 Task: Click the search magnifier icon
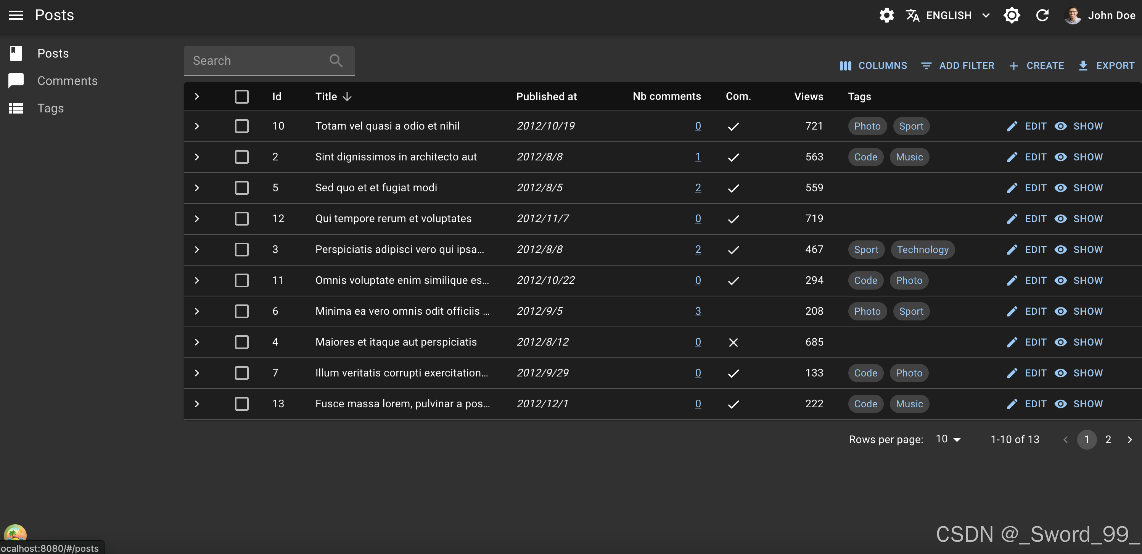(336, 61)
